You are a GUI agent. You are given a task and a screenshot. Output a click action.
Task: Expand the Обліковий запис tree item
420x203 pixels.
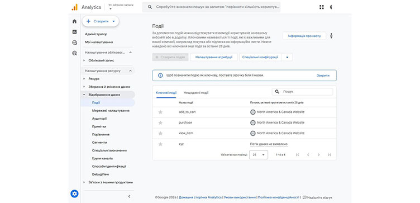coord(84,60)
